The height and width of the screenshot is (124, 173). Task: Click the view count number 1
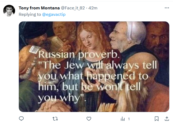click(x=129, y=119)
